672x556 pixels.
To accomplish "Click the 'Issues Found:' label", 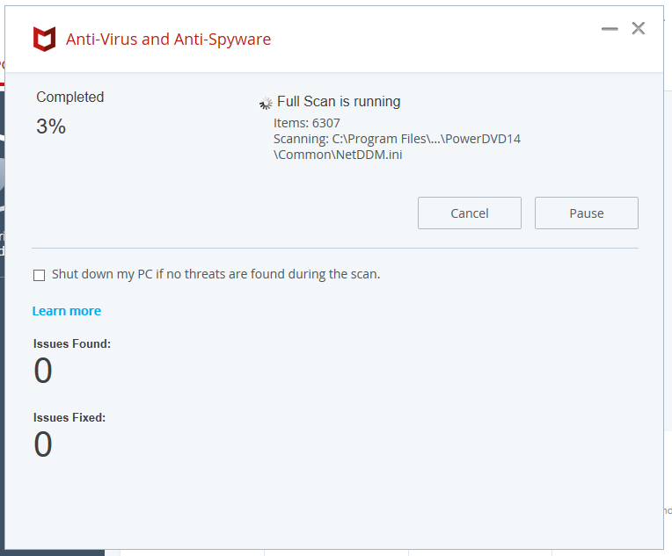I will (72, 344).
